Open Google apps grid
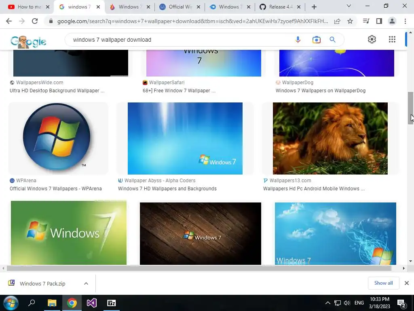Viewport: 414px width, 311px height. point(392,39)
